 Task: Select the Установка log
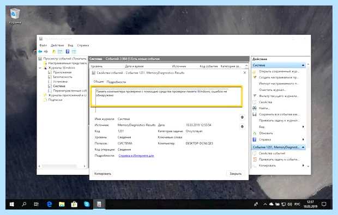coord(61,82)
